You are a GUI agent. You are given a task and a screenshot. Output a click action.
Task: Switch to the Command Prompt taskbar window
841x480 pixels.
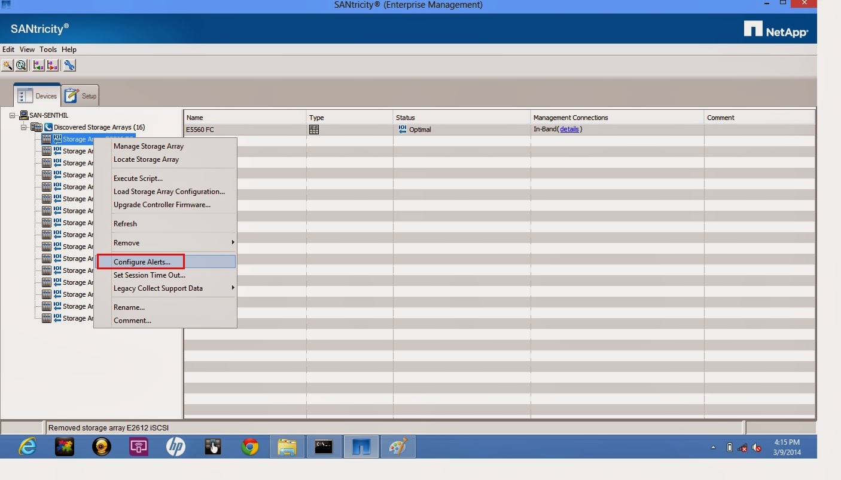click(x=324, y=447)
